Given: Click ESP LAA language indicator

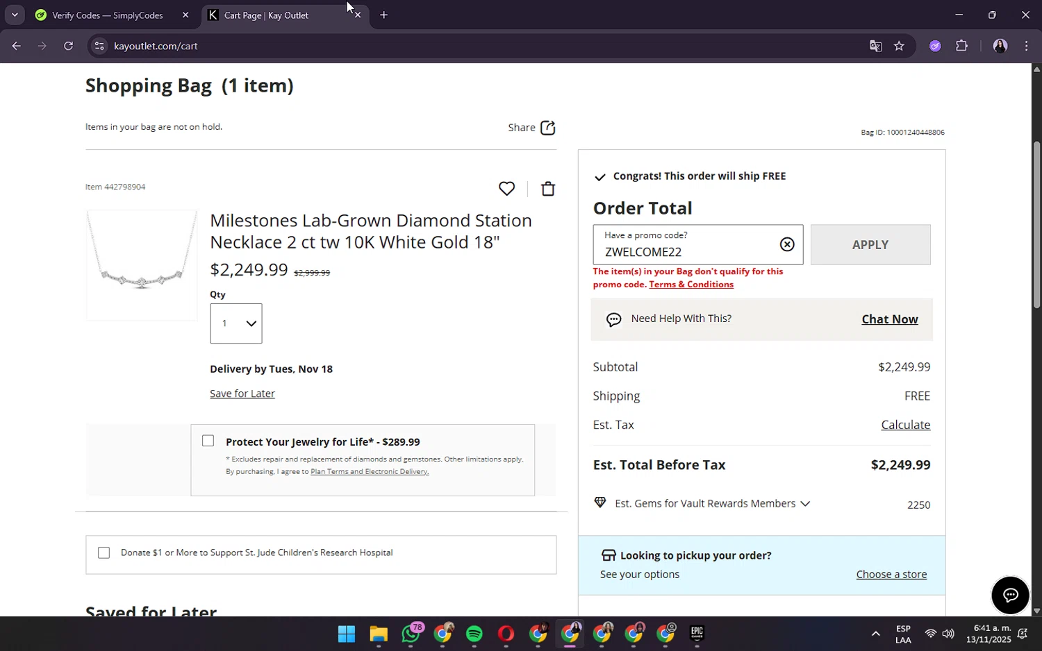Looking at the screenshot, I should point(903,634).
